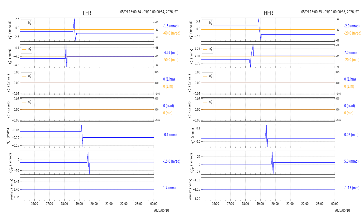362x221 pixels.
Task: Click LER orange value 0 (1/m)
Action: point(168,86)
